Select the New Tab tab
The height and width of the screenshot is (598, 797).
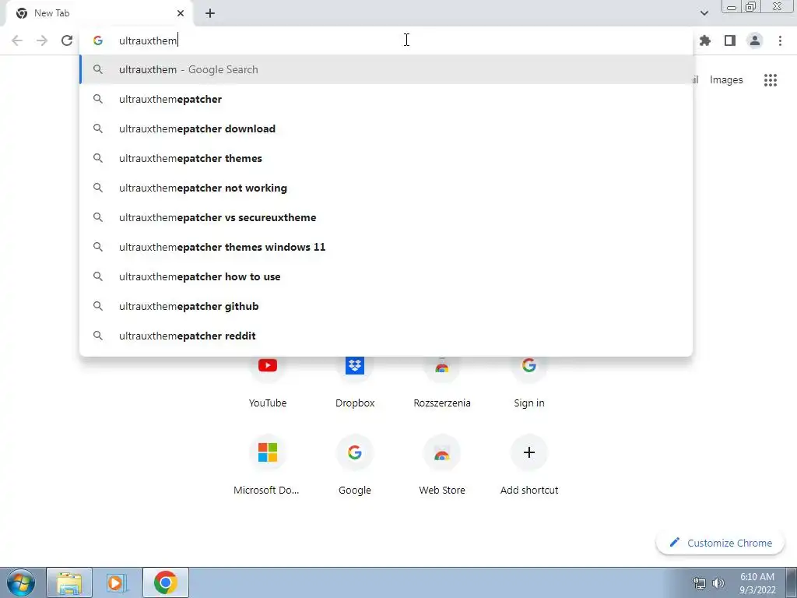click(x=99, y=13)
